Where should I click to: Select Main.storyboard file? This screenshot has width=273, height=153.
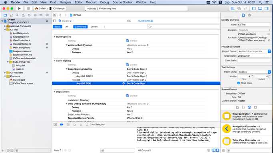pyautogui.click(x=22, y=47)
